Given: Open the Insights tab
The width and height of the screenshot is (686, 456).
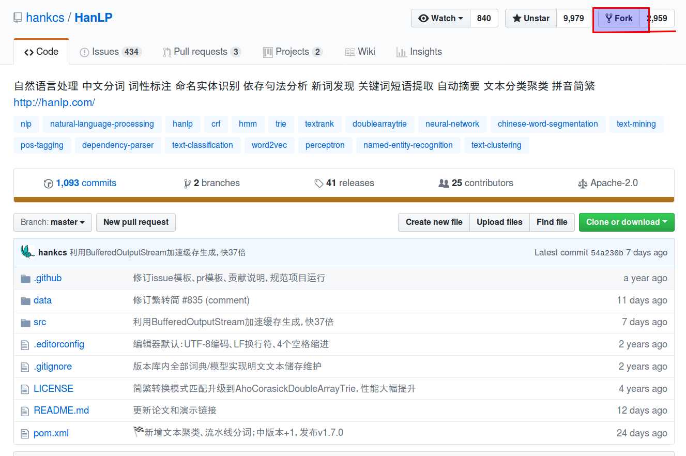Looking at the screenshot, I should coord(419,52).
